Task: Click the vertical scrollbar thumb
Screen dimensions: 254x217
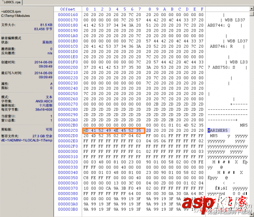Action: (252, 14)
